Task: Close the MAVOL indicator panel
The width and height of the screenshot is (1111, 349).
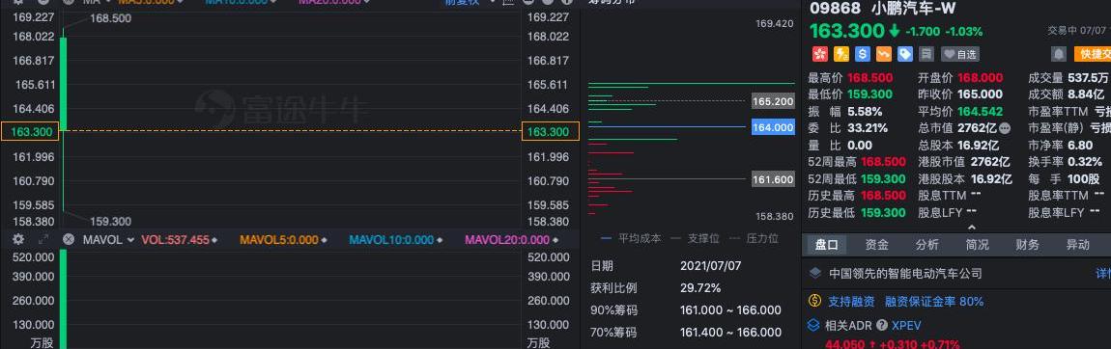Action: point(69,239)
